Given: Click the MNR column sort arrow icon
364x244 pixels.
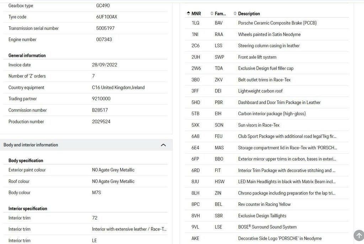Looking at the screenshot, I should 188,14.
